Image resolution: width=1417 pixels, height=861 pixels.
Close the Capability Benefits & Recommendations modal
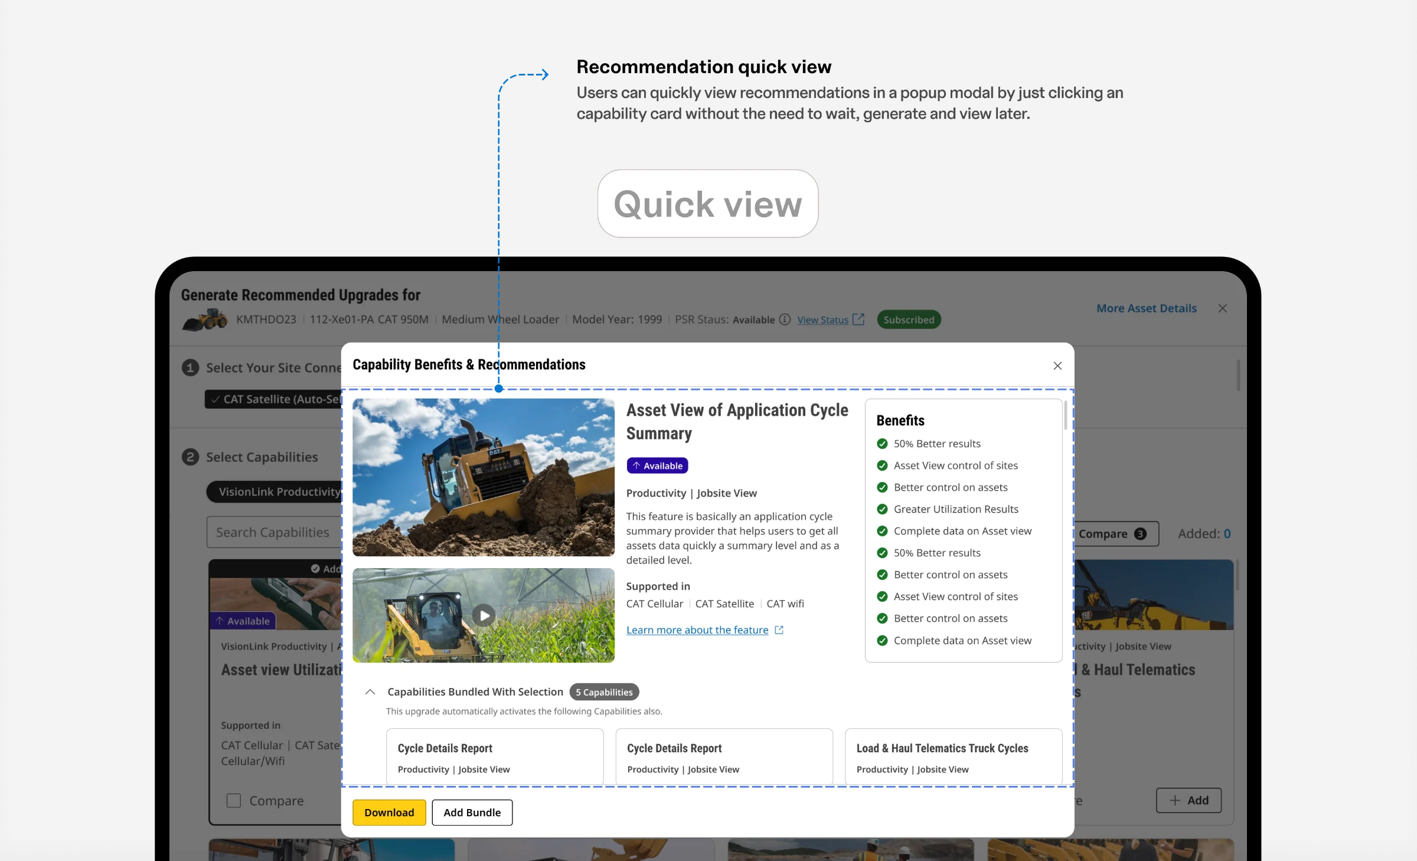(x=1057, y=366)
